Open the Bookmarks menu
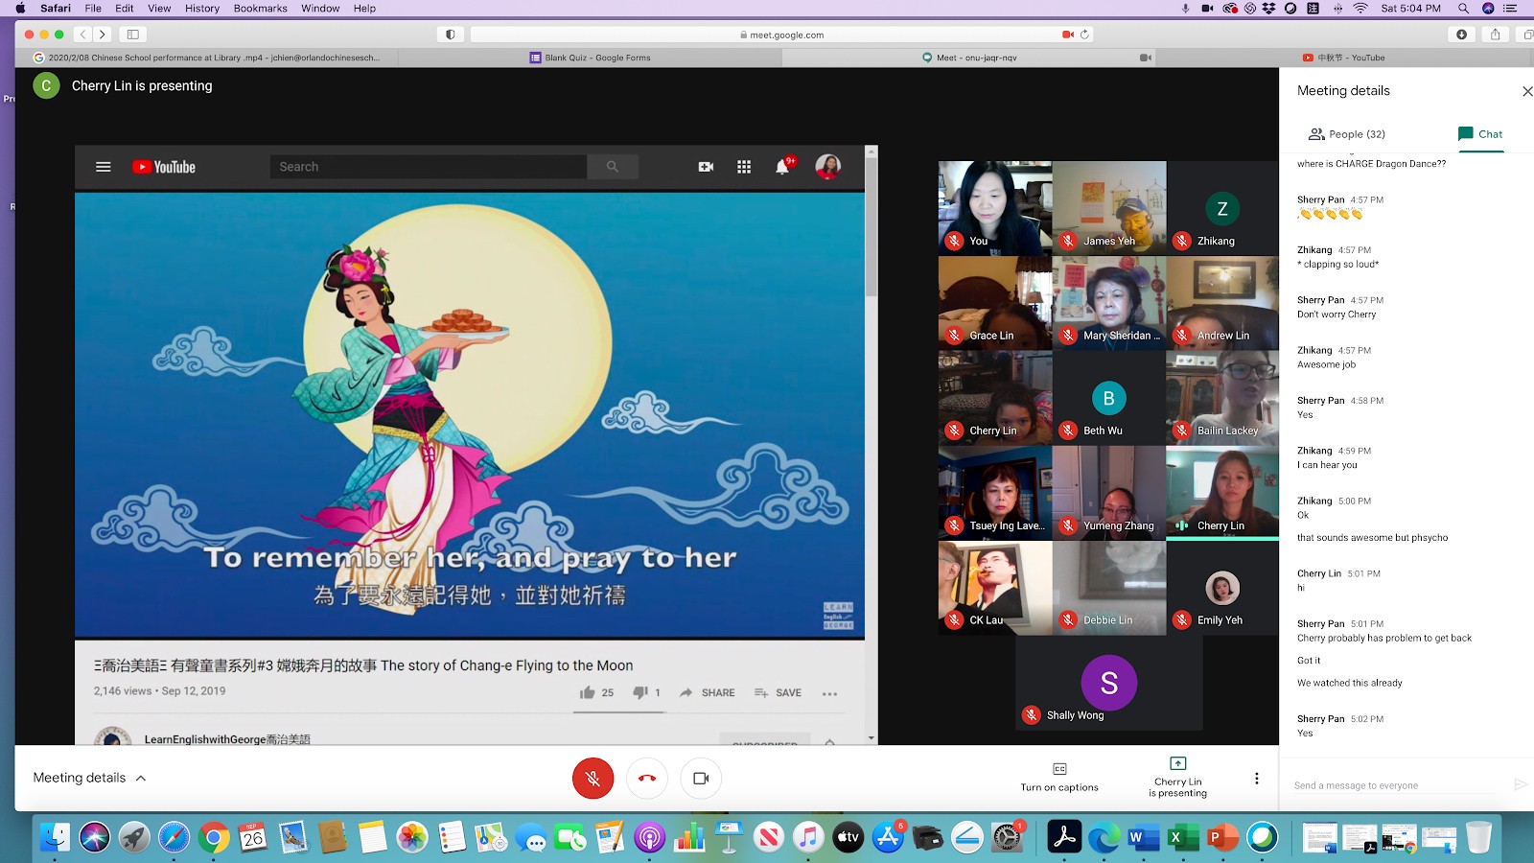Viewport: 1534px width, 863px height. (261, 9)
